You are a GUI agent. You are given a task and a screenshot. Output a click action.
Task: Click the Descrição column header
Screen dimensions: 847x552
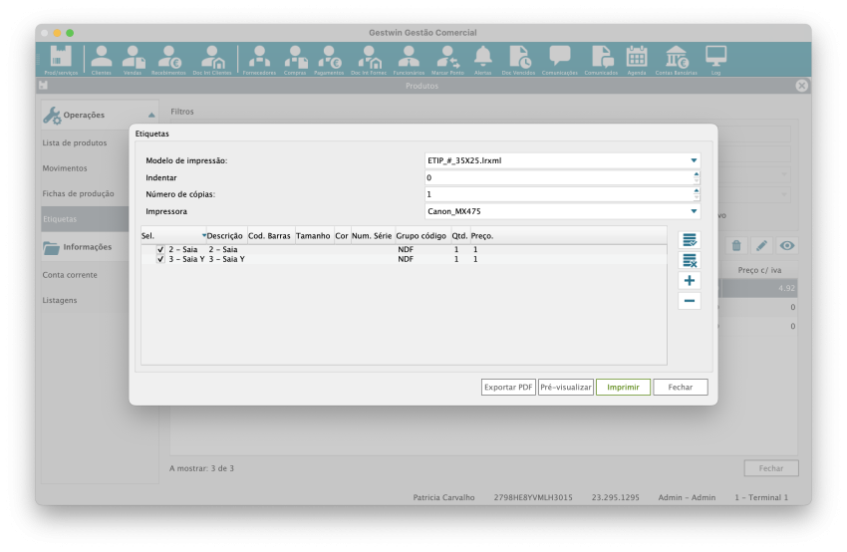pos(226,236)
